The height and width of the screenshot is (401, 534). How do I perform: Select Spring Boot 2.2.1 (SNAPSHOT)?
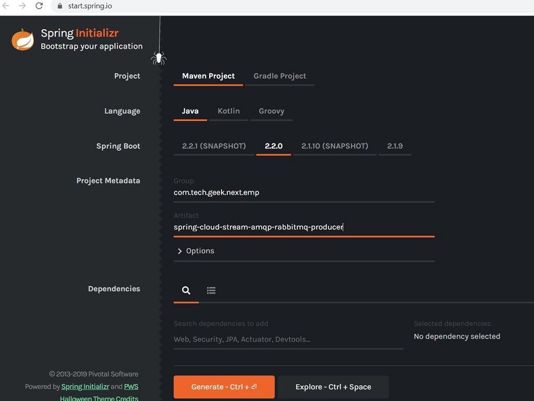tap(214, 146)
